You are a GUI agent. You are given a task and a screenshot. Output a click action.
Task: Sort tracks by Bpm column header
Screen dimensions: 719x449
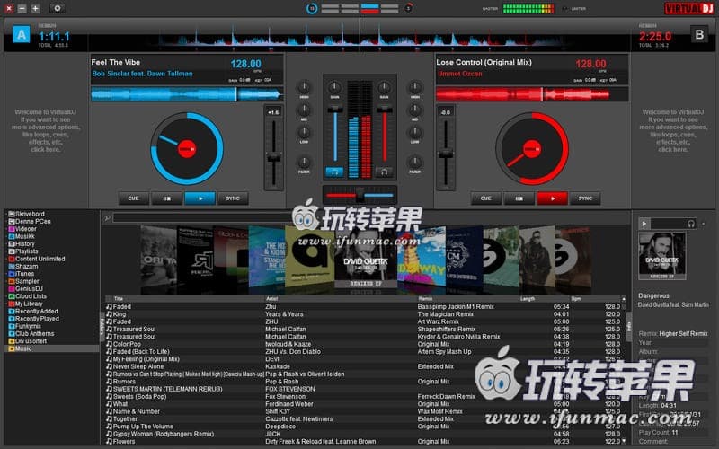576,299
